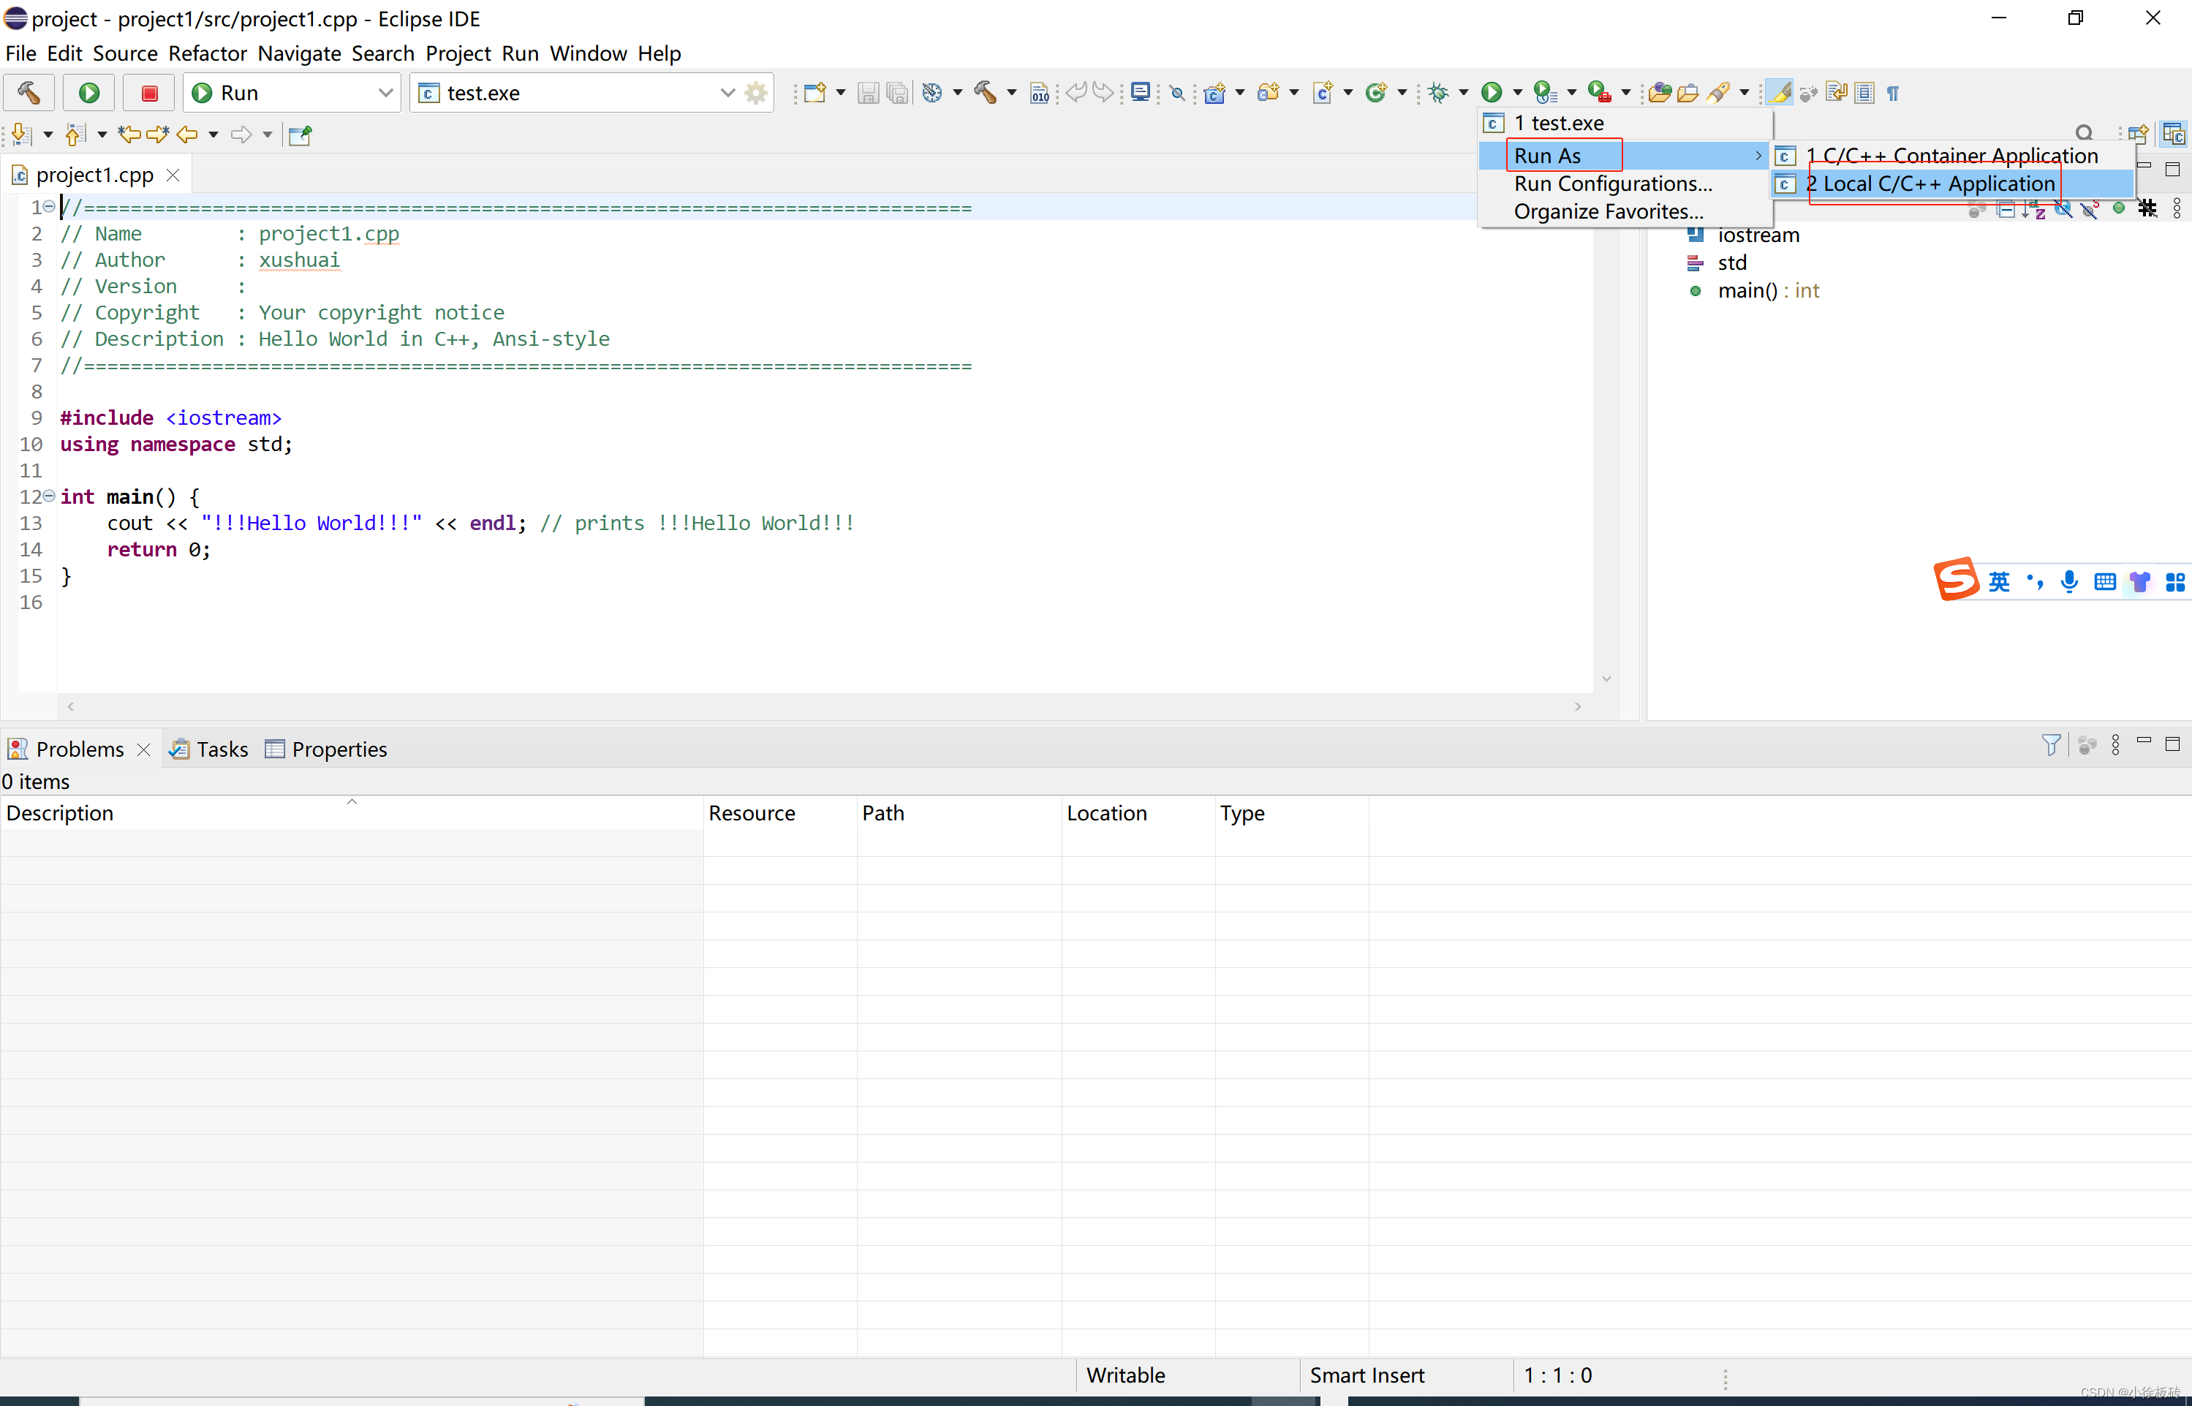Open launch configuration settings gear
Screen dimensions: 2192x1406
(756, 92)
